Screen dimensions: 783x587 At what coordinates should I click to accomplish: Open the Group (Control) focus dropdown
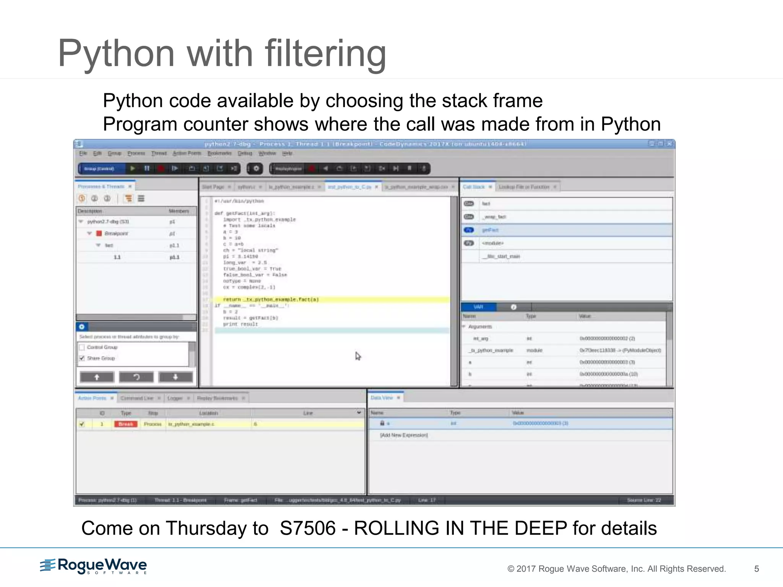[102, 169]
